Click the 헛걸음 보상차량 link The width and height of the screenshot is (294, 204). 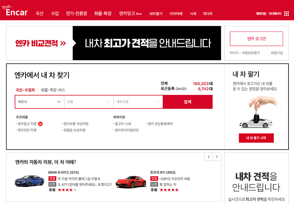pos(75,130)
